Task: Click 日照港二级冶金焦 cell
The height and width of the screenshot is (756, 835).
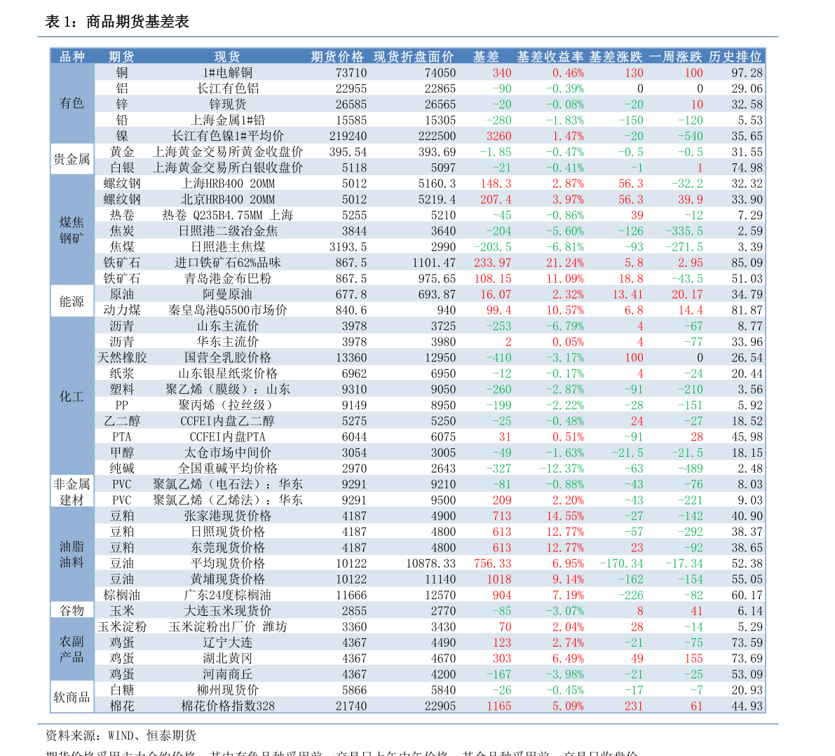Action: pos(227,231)
